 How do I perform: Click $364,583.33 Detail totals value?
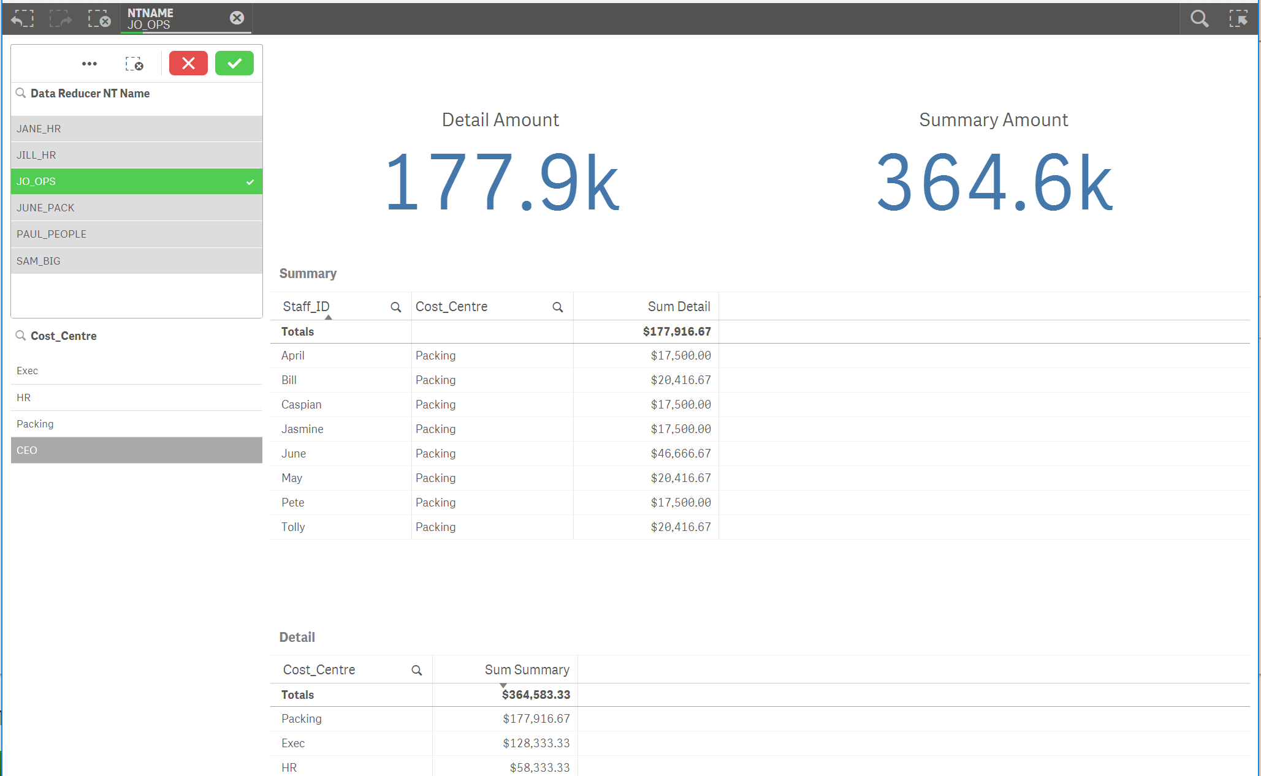(x=536, y=695)
